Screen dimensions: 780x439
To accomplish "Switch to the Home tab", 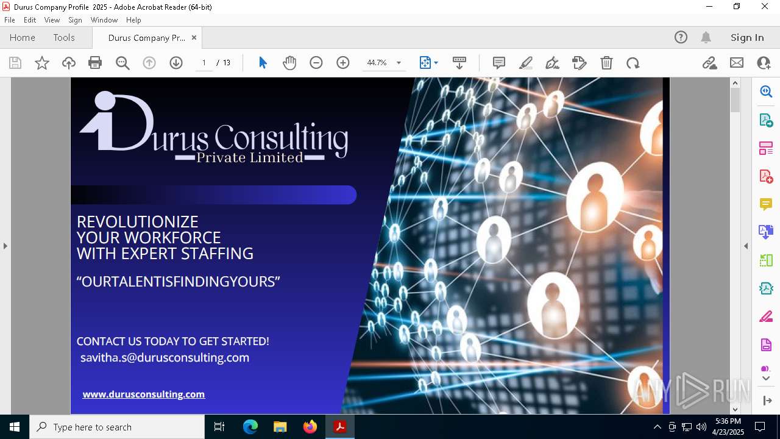I will click(x=23, y=38).
